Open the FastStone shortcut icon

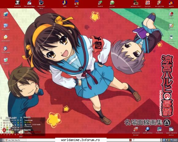coord(147,3)
